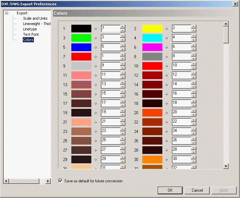This screenshot has width=240, height=198.
Task: Decrease mapping value for color 17
Action: pyautogui.click(x=122, y=106)
